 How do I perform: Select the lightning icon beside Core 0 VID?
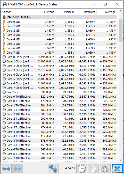4,22
